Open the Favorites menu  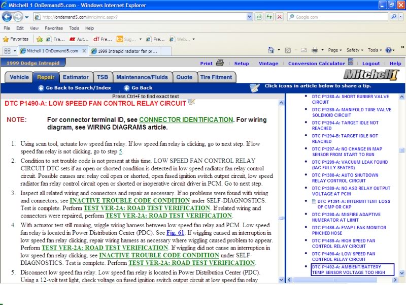point(54,28)
